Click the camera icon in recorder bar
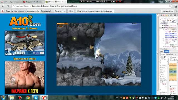This screenshot has height=100, width=178. pyautogui.click(x=114, y=1)
